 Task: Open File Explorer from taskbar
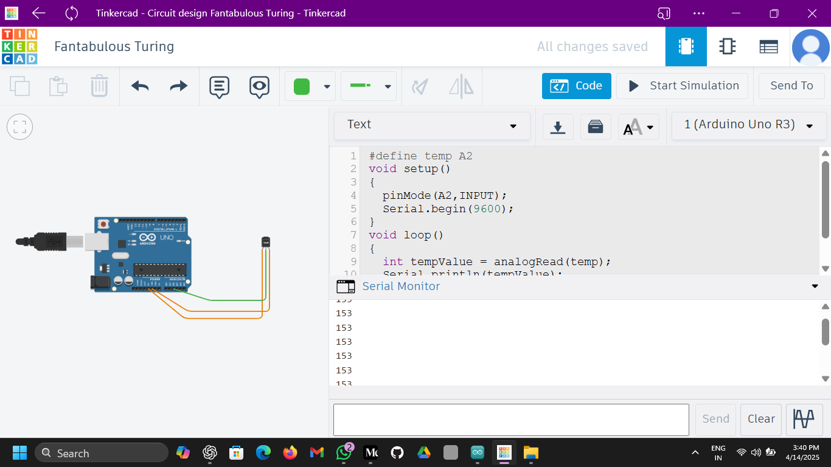click(531, 453)
